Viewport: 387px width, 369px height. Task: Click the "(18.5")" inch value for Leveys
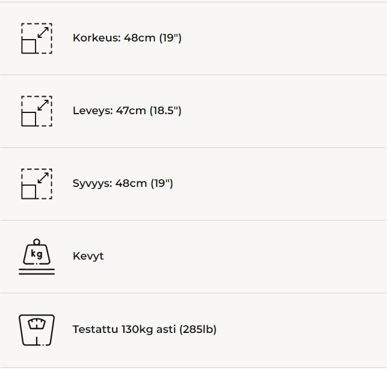click(166, 111)
